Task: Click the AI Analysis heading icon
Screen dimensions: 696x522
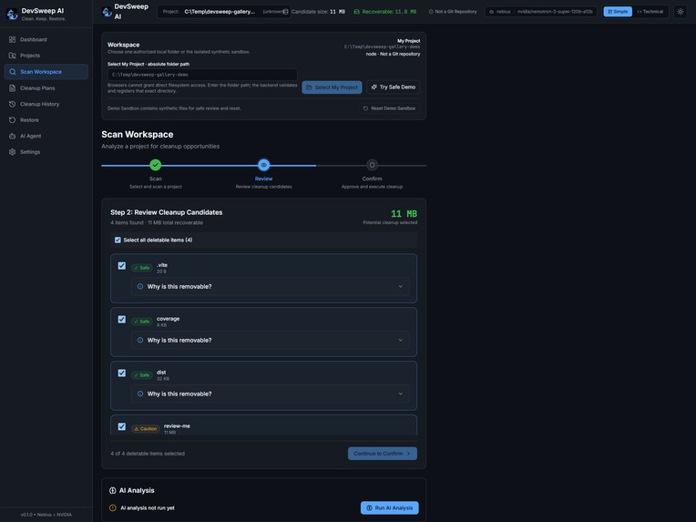Action: [x=113, y=490]
